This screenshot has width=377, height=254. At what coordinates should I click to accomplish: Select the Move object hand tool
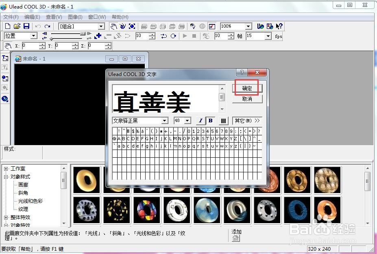(x=113, y=26)
